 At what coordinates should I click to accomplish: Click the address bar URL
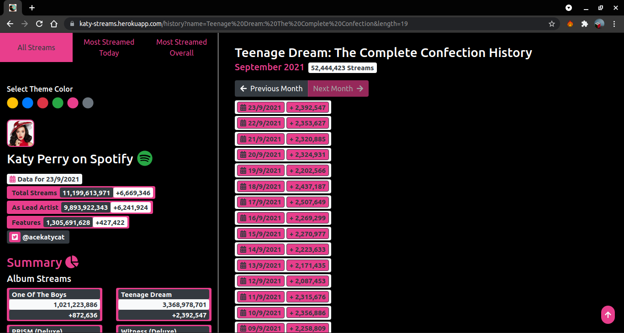[x=243, y=24]
